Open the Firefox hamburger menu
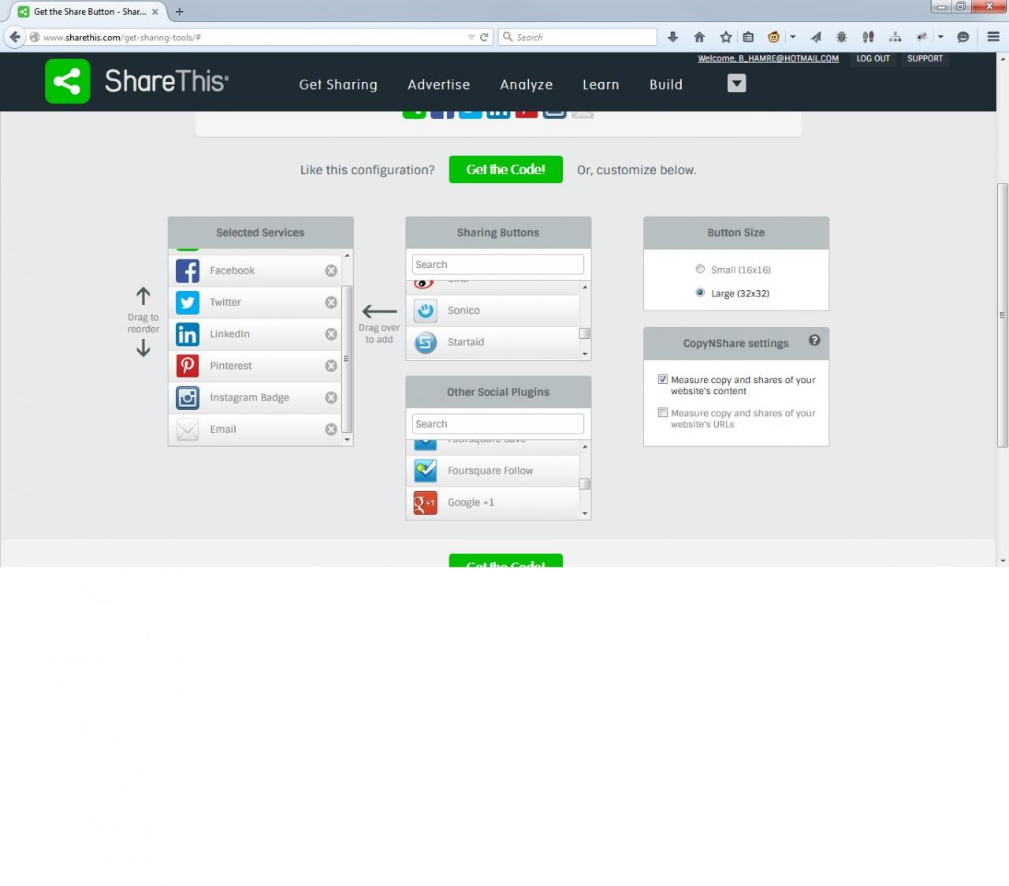The height and width of the screenshot is (886, 1009). point(993,37)
